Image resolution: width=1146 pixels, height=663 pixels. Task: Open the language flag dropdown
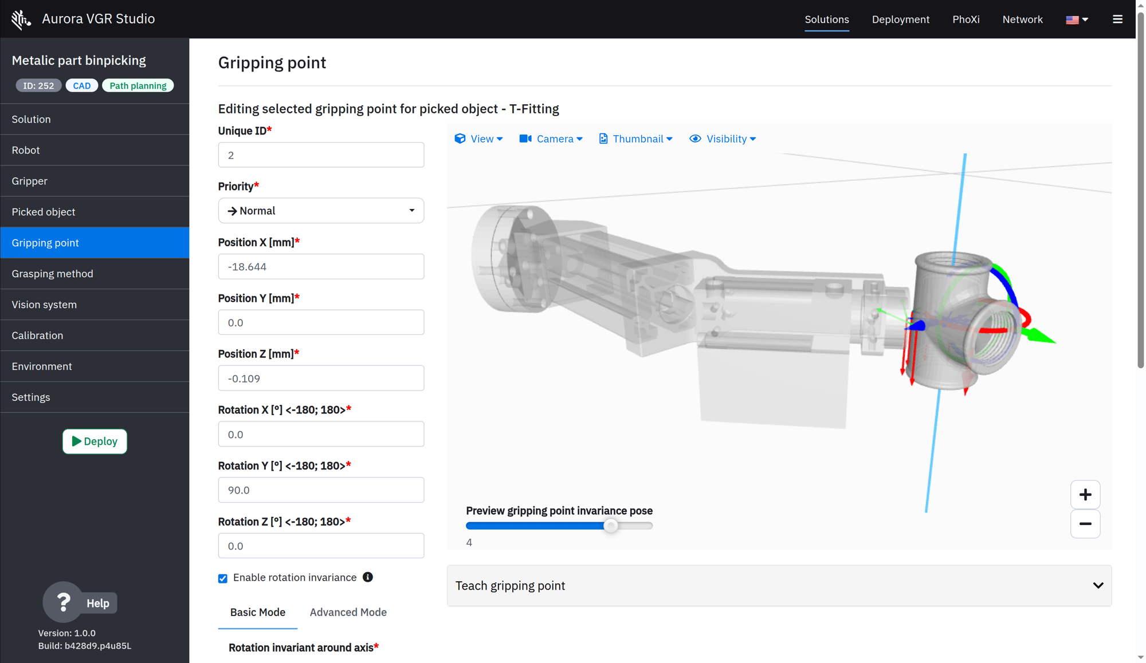(x=1077, y=19)
